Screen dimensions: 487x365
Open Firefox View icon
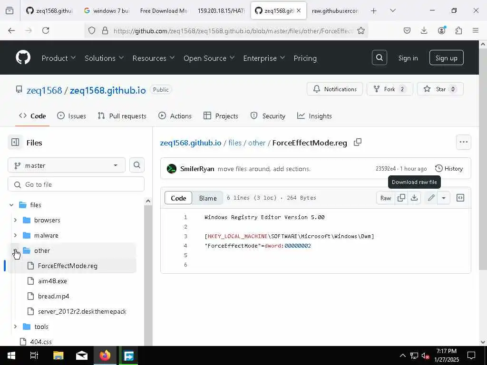click(x=10, y=11)
